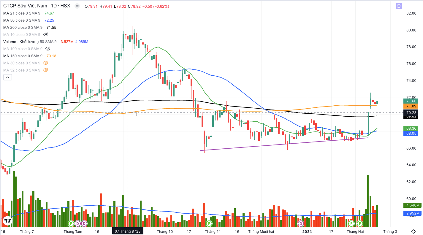Screen dimensions: 423x235
Task: Click the grayed MA 10 close 0 SMA 9 label
Action: click(22, 34)
